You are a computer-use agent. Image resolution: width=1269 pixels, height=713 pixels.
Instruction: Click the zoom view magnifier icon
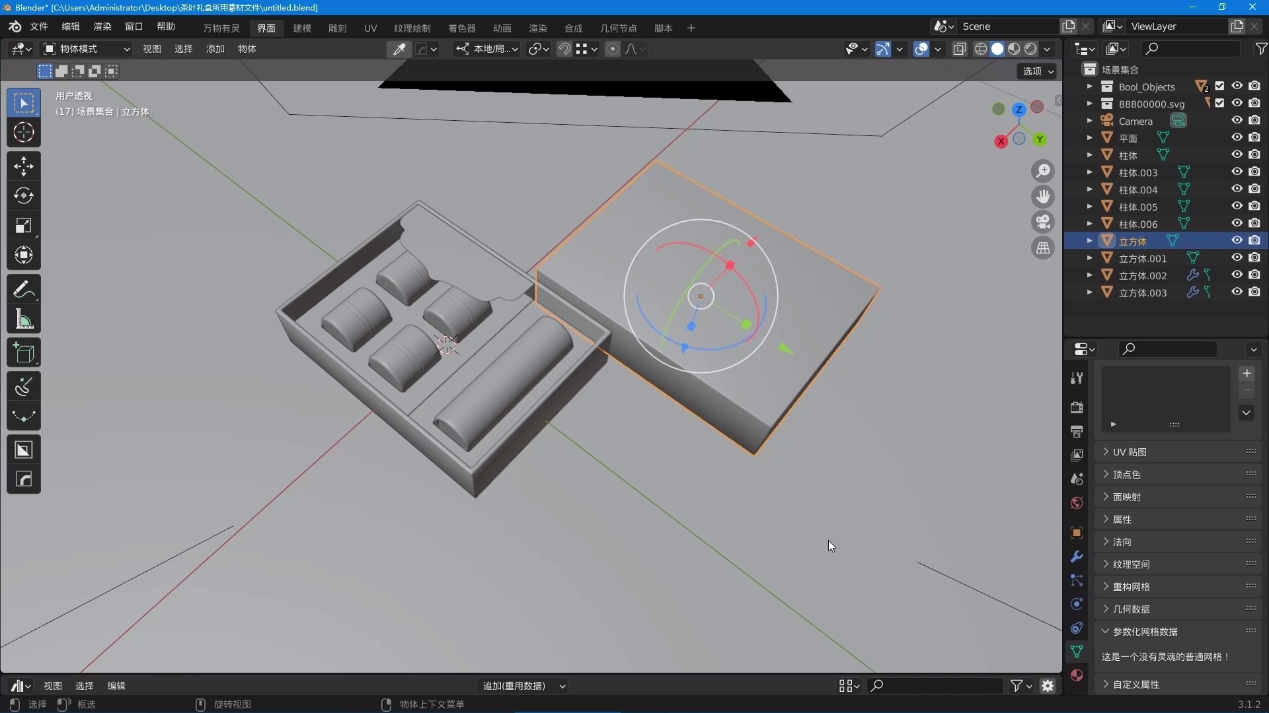click(1043, 171)
